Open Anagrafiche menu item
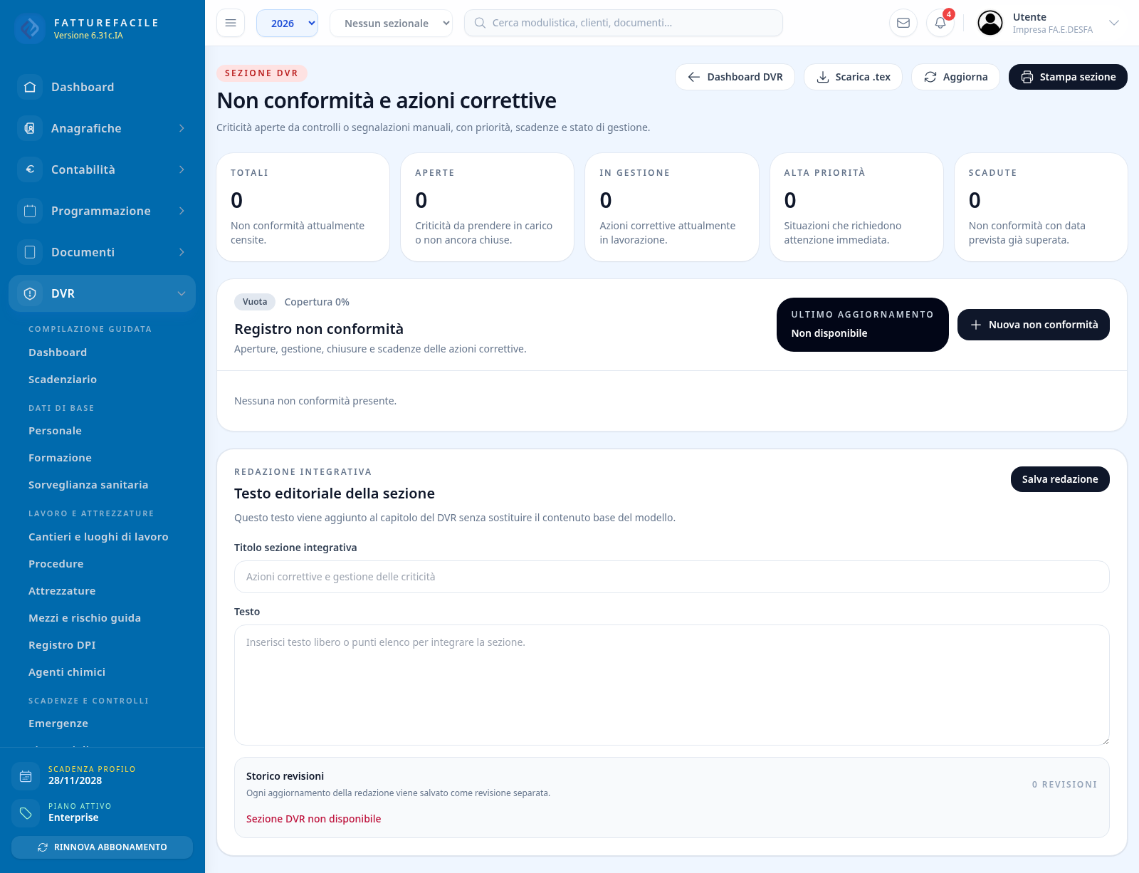The height and width of the screenshot is (873, 1139). [102, 128]
